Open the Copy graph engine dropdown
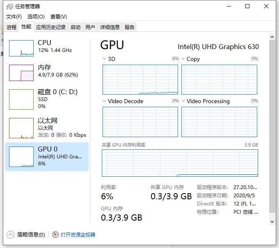 point(183,59)
